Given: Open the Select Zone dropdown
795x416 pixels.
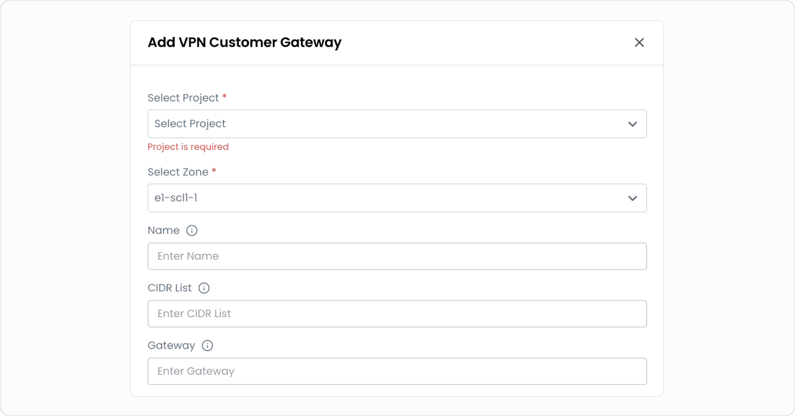Looking at the screenshot, I should tap(397, 198).
